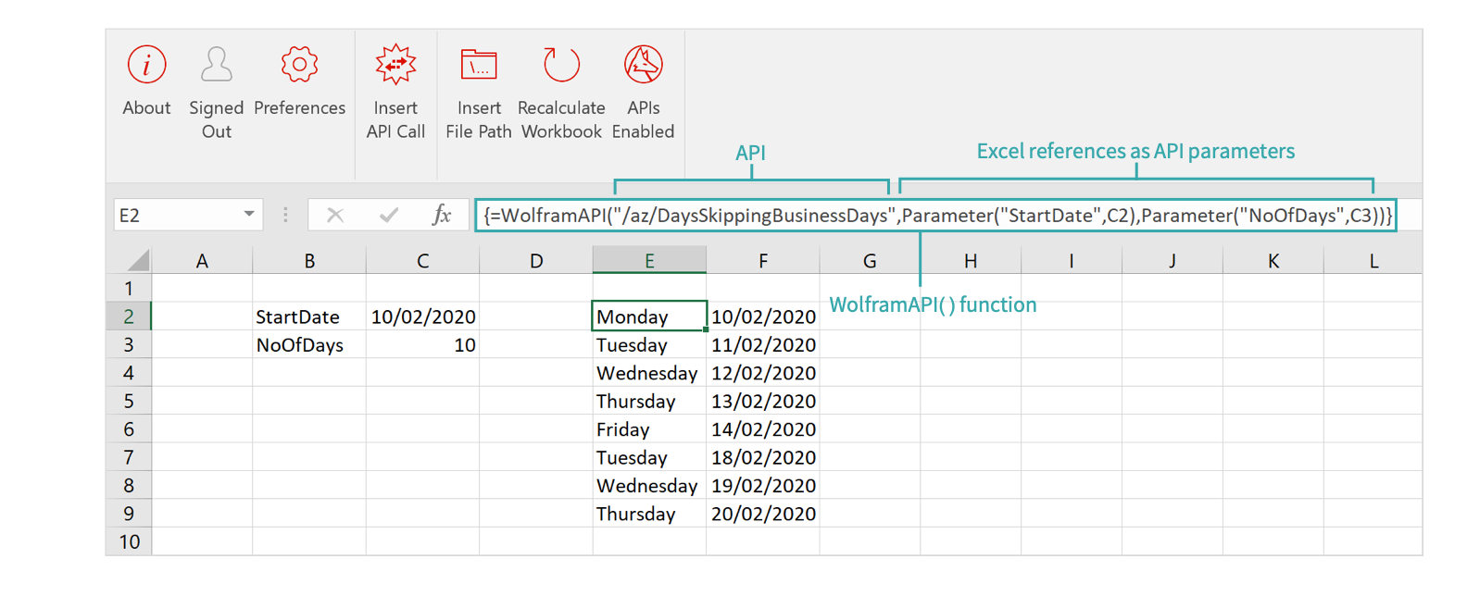Select cell C3 with value 10

[422, 345]
